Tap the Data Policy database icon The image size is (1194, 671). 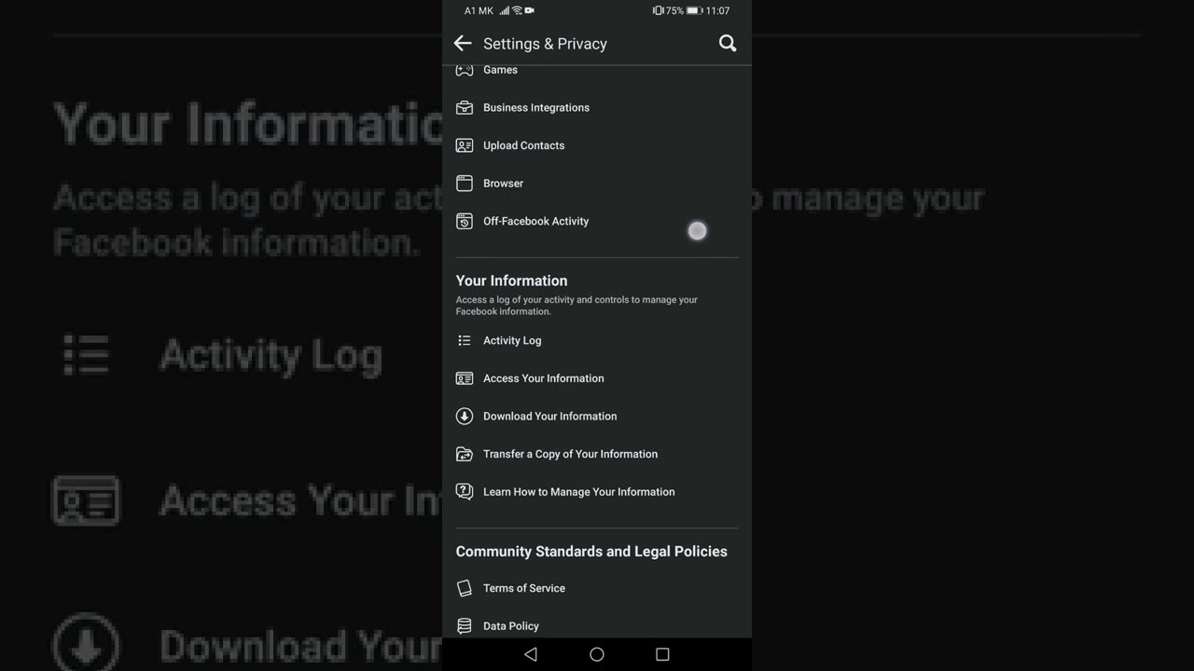pos(465,626)
